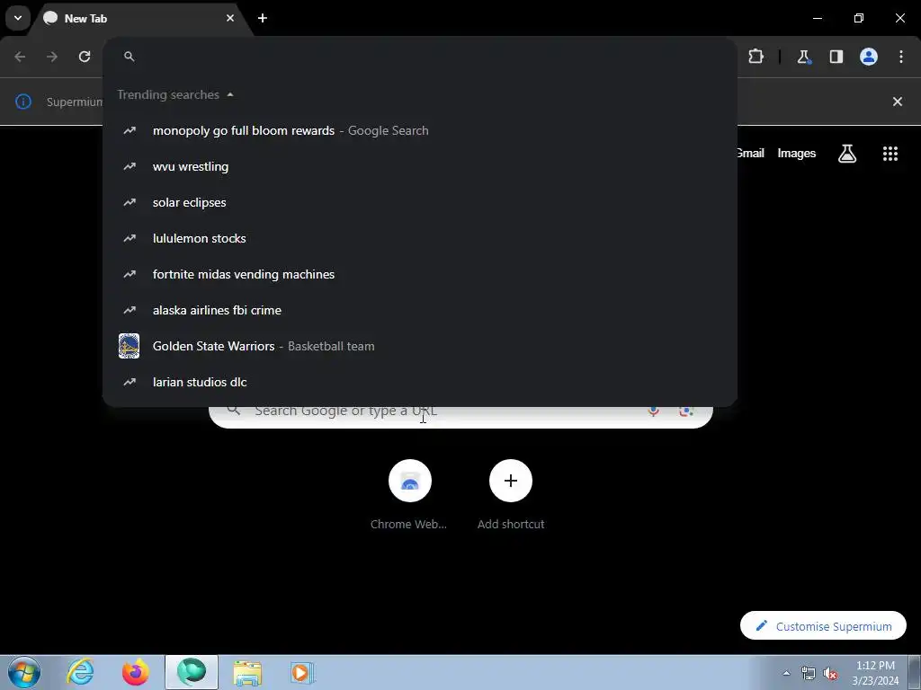Click the omnibox search magnifier icon
This screenshot has height=690, width=921.
(x=130, y=57)
